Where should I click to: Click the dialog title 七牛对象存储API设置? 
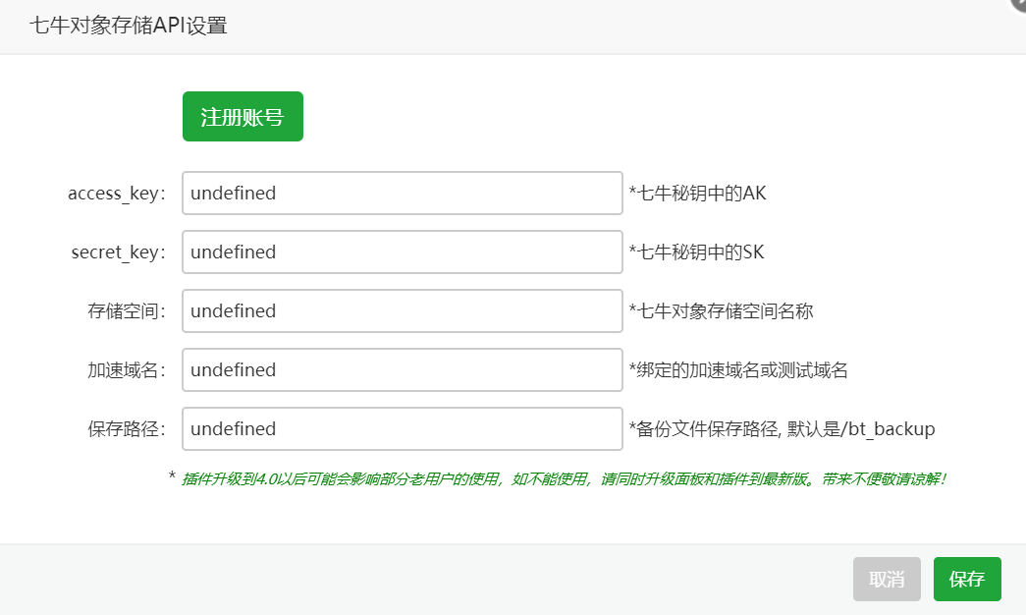pyautogui.click(x=129, y=26)
